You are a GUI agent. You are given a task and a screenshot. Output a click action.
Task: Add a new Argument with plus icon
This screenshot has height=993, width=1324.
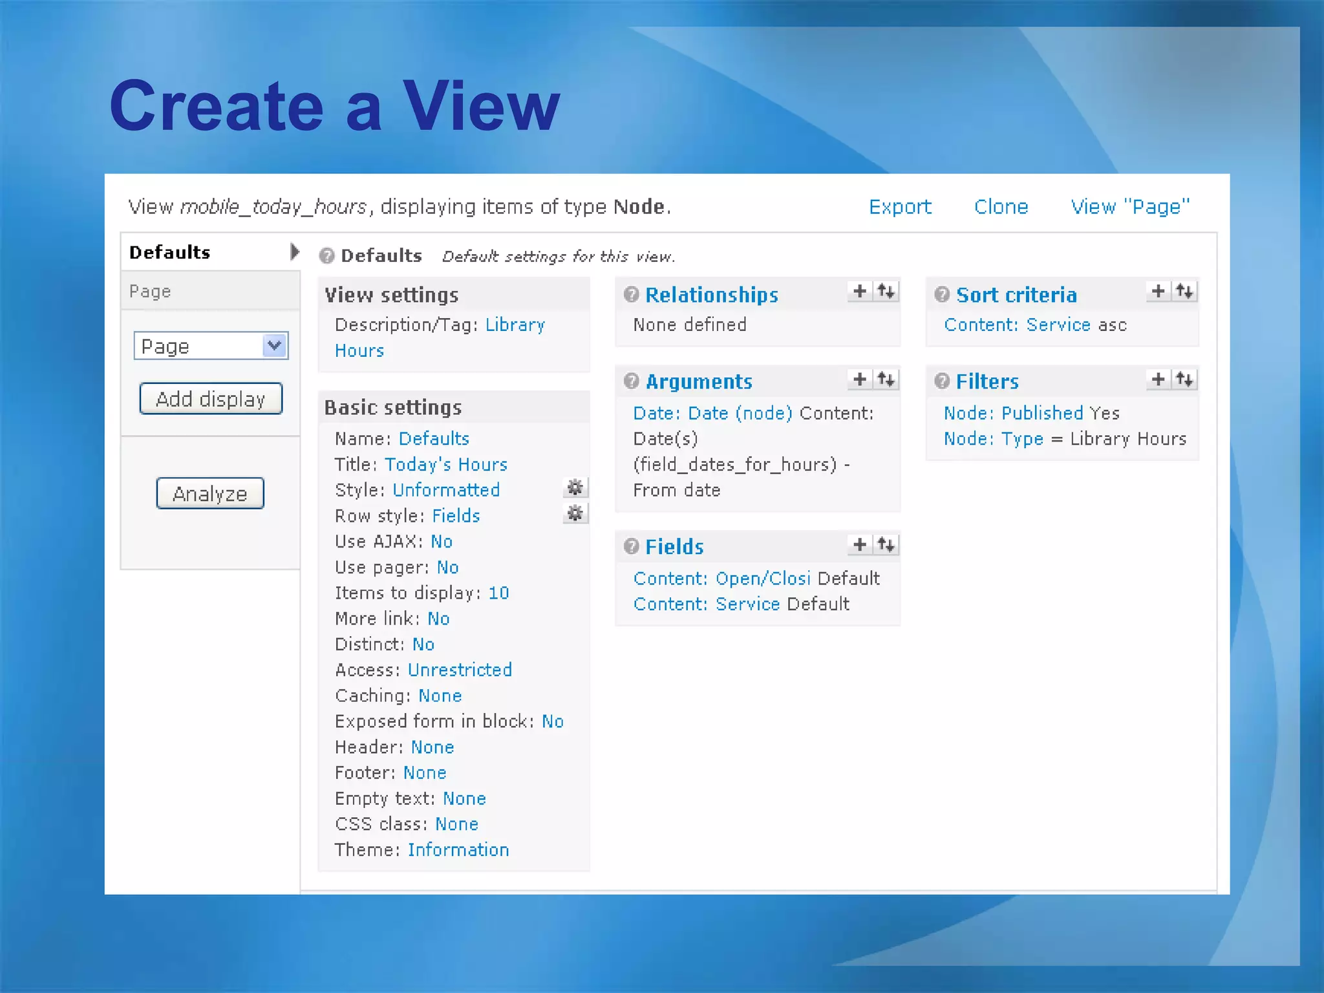[x=860, y=379]
